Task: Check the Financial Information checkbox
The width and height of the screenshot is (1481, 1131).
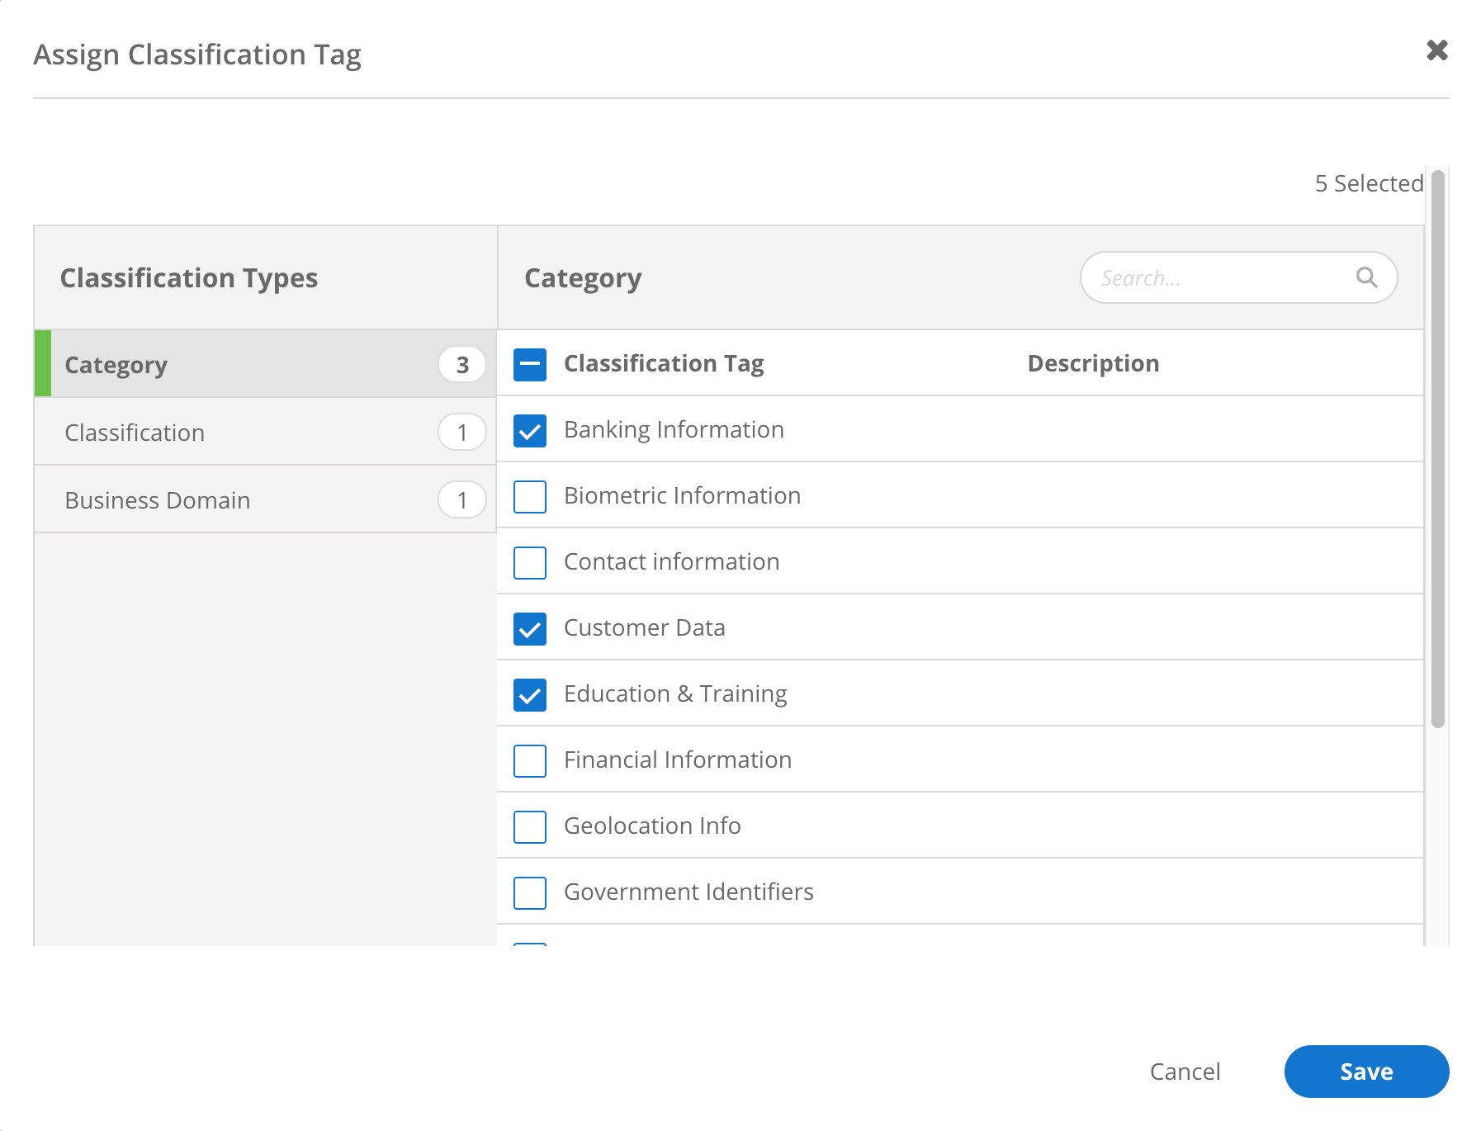Action: 530,760
